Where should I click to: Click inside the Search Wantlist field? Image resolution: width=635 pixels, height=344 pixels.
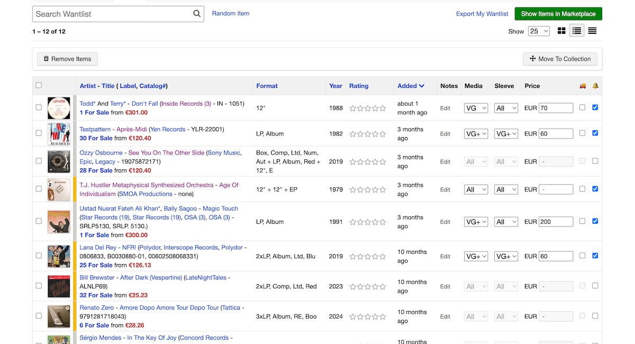click(x=106, y=14)
